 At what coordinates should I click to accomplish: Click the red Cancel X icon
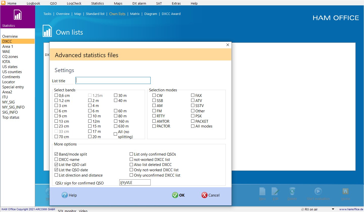[204, 195]
